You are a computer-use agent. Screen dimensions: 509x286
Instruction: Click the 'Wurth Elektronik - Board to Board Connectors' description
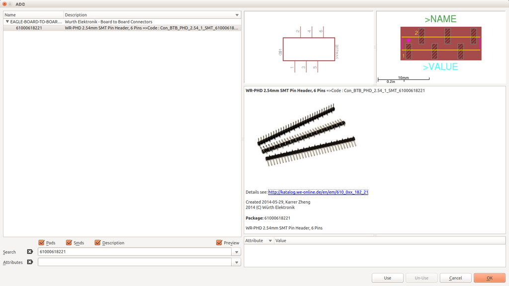[108, 22]
